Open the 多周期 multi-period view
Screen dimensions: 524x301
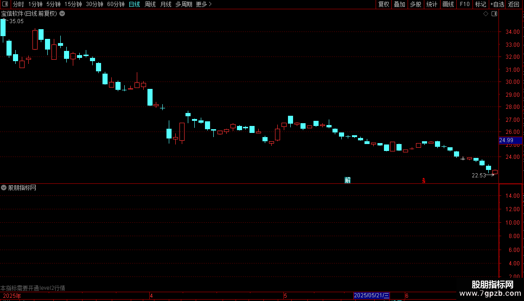tap(184, 4)
